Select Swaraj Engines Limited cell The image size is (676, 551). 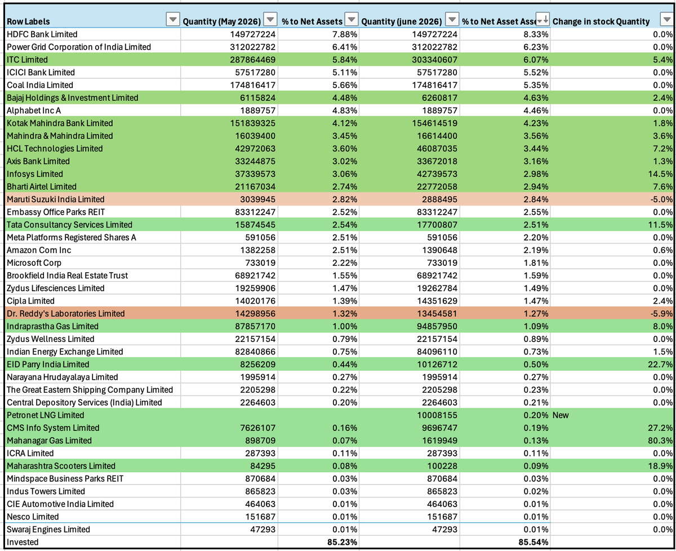[x=92, y=529]
